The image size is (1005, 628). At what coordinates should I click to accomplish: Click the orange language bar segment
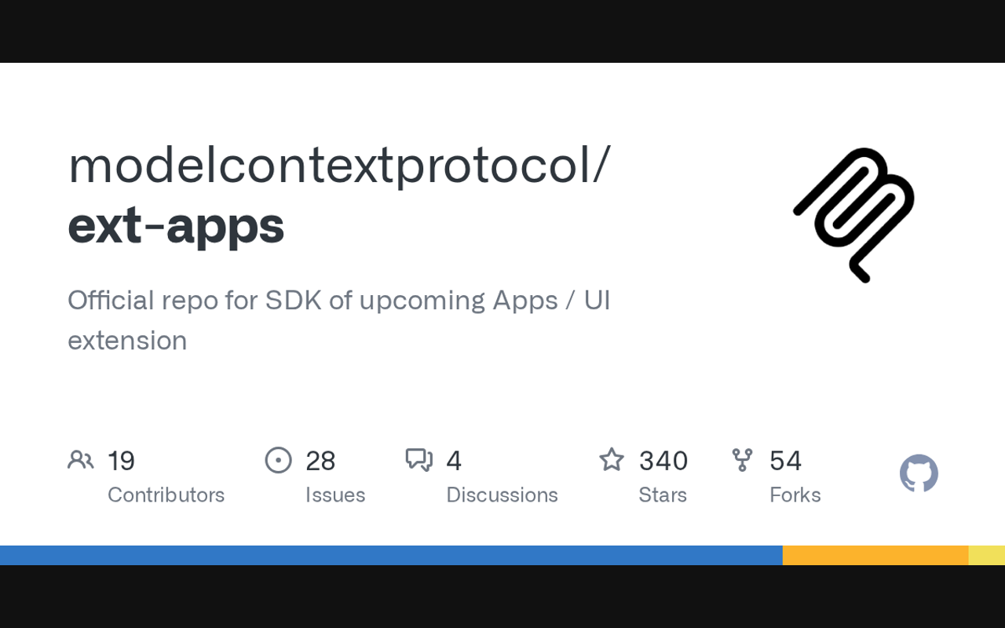click(875, 555)
